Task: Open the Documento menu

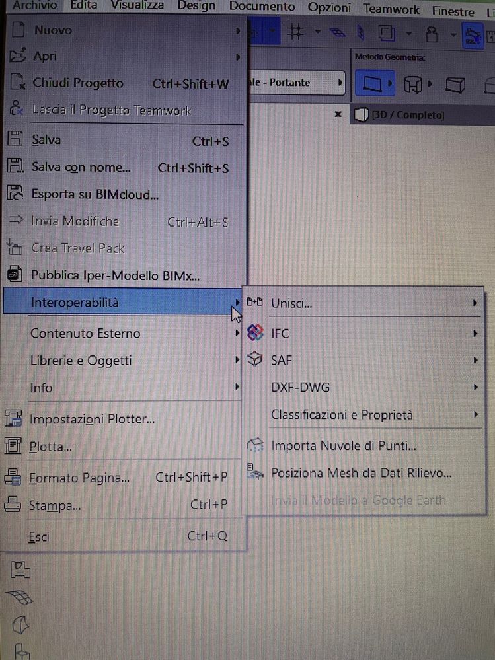Action: (x=262, y=7)
